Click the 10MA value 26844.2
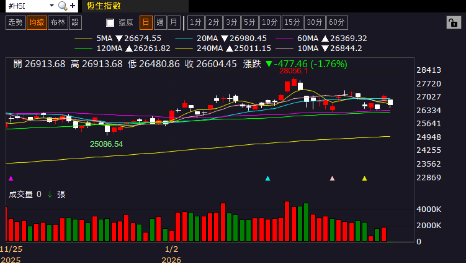 (x=346, y=48)
